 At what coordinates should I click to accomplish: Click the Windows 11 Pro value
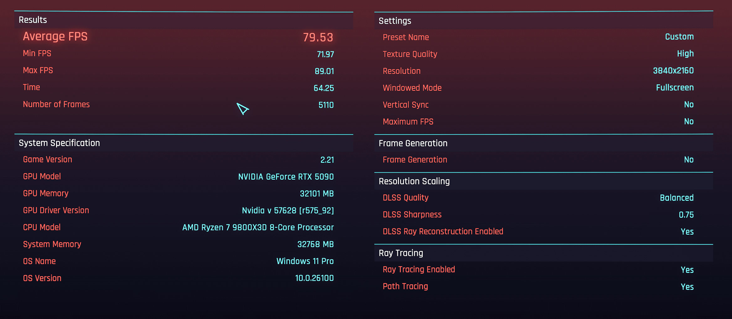305,261
